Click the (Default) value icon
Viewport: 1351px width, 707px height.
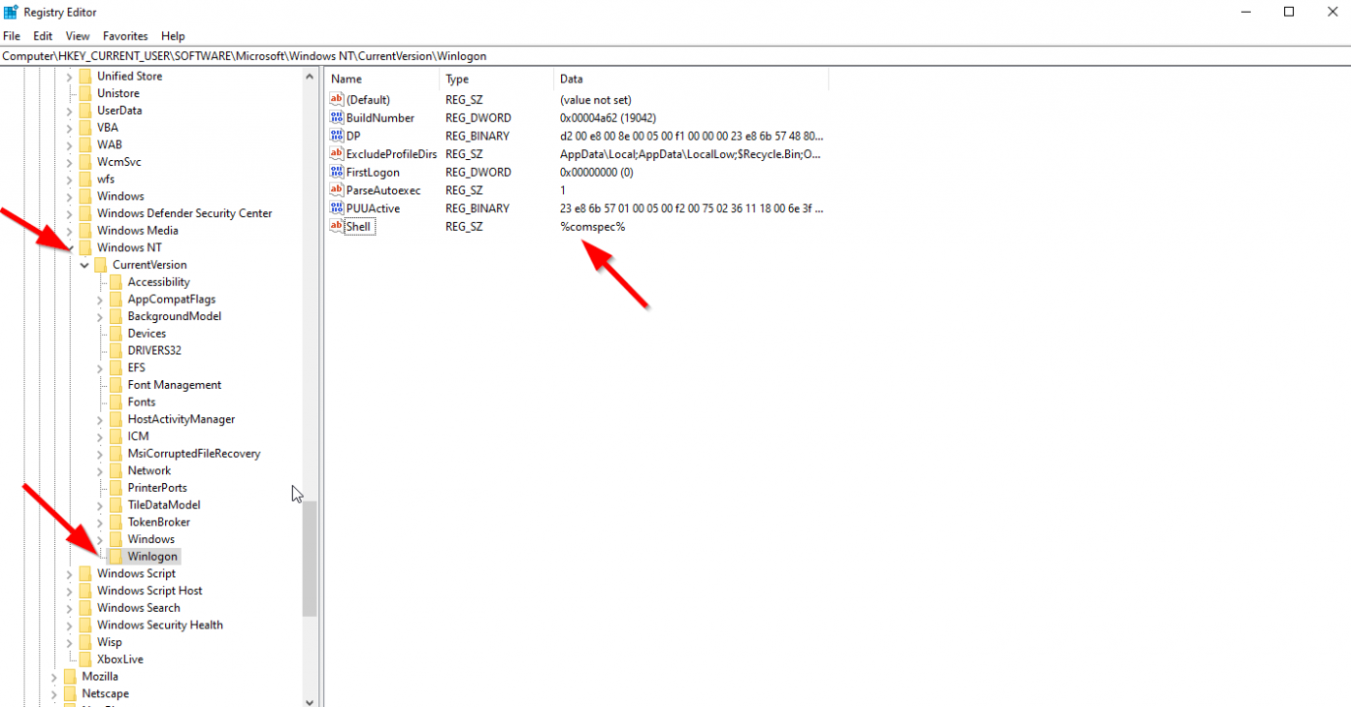coord(337,99)
